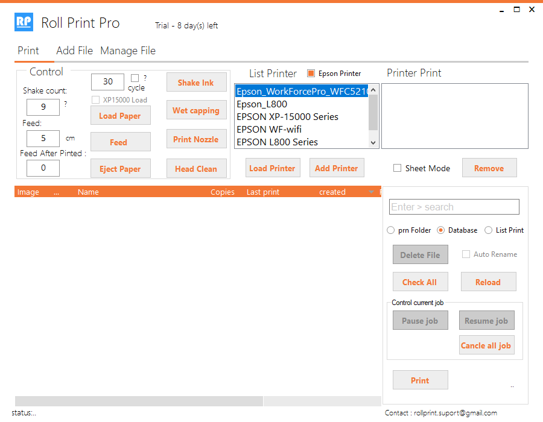Toggle the Epson Printer checkbox
This screenshot has width=543, height=422.
coord(311,74)
